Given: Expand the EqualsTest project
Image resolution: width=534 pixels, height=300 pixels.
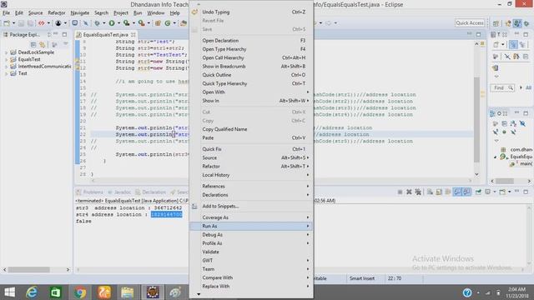Looking at the screenshot, I should tap(6, 59).
